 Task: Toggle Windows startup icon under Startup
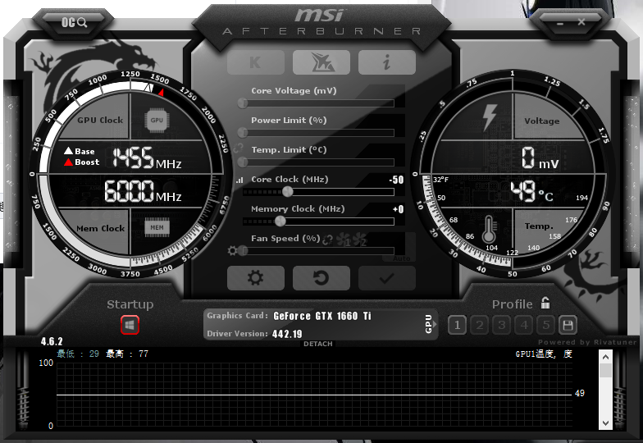[x=130, y=325]
